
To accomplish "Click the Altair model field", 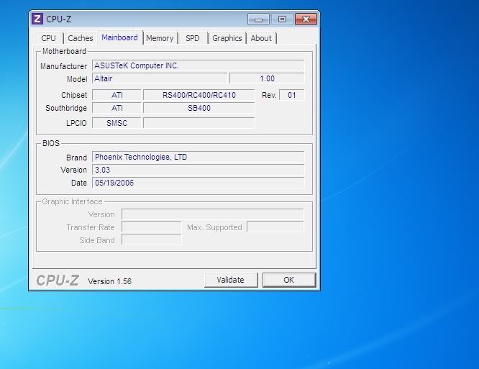I will coord(160,78).
